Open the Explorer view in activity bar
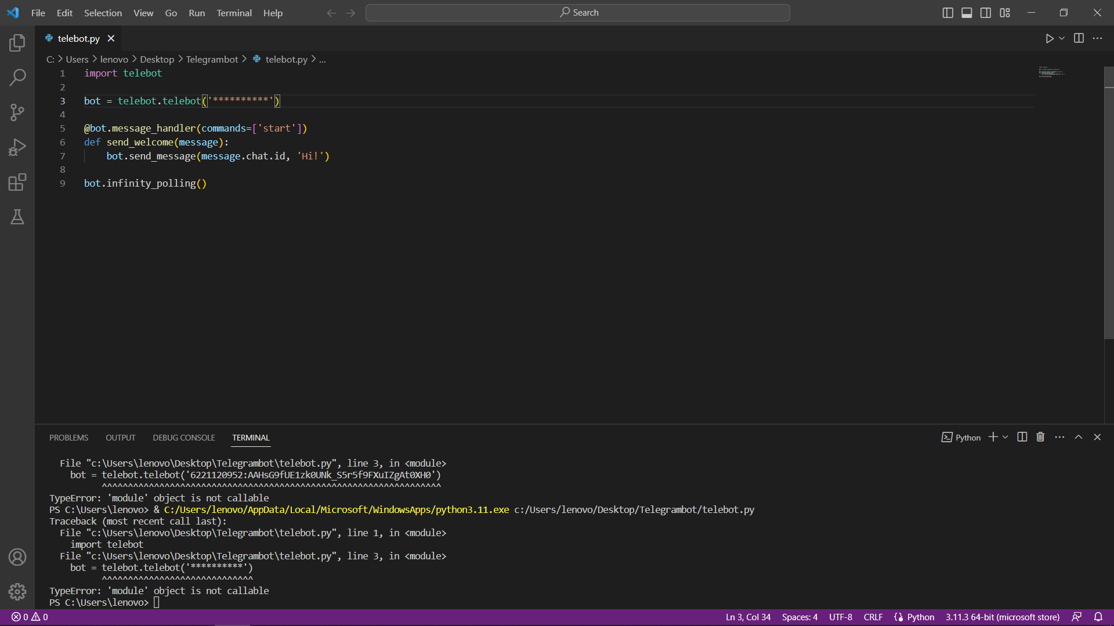 tap(17, 42)
